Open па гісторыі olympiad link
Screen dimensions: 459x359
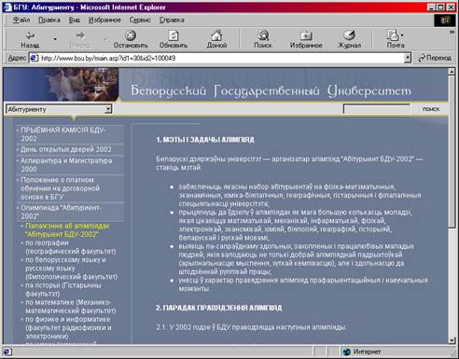[x=63, y=289]
